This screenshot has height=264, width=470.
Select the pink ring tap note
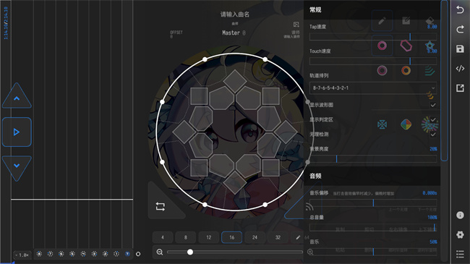click(382, 46)
